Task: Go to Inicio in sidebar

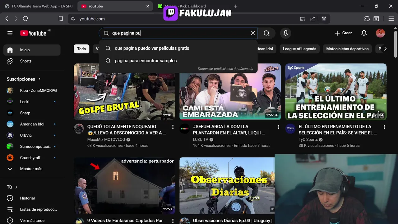Action: click(32, 50)
